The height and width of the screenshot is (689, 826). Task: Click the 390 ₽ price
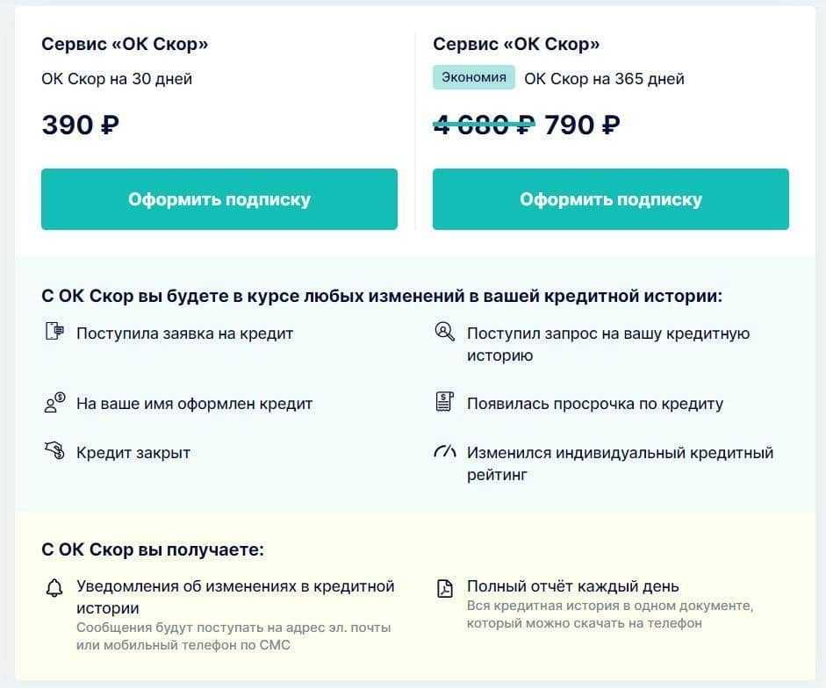pyautogui.click(x=80, y=125)
